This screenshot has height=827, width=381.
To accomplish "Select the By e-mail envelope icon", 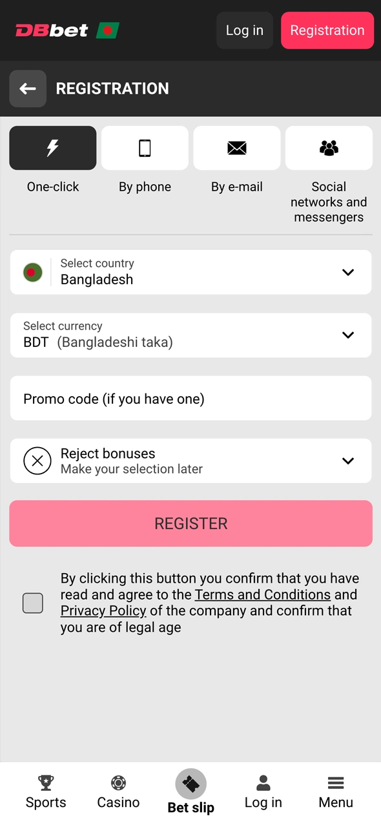I will pos(236,148).
